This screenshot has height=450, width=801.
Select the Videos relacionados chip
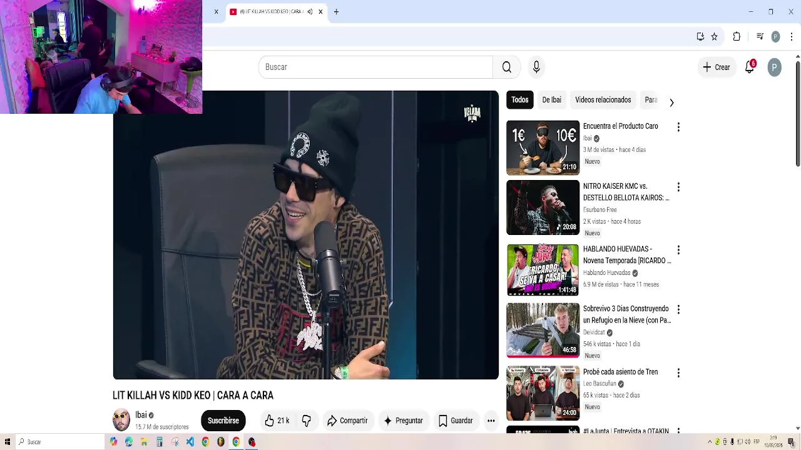[x=603, y=100]
